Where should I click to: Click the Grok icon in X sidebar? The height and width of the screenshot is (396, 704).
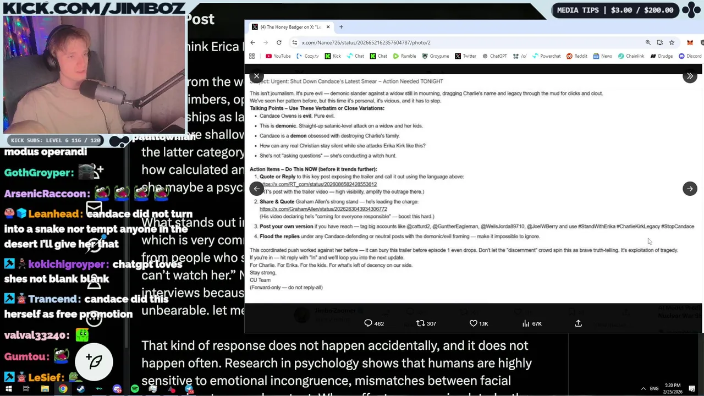tap(94, 245)
